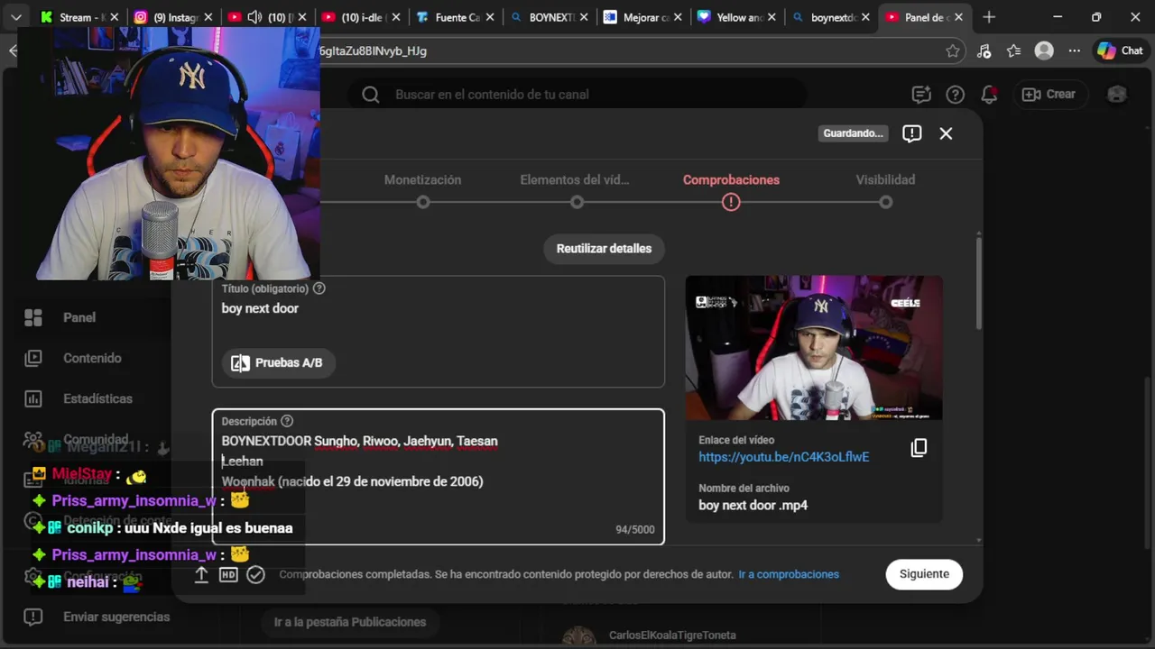Close the Fuente Ca tab

click(489, 17)
